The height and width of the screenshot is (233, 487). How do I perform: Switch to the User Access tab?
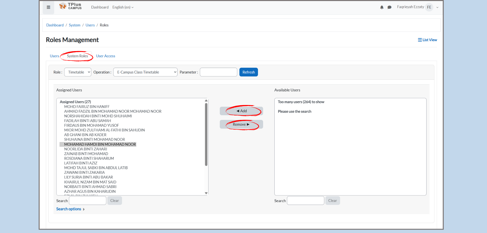pos(106,56)
